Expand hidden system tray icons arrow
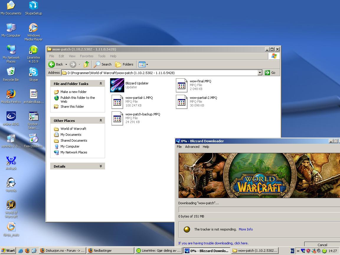The image size is (340, 255). pyautogui.click(x=298, y=251)
